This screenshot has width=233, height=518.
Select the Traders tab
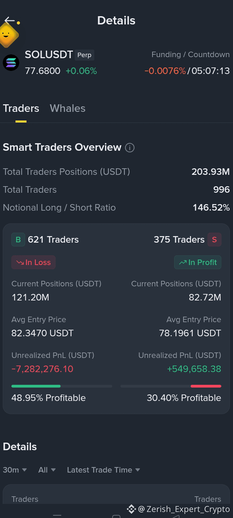(x=21, y=108)
